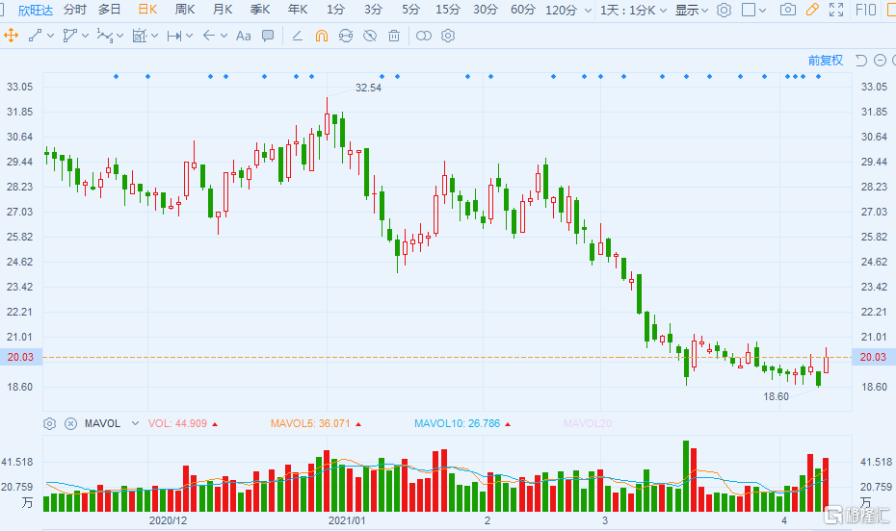Screen dimensions: 896x531
Task: Expand range measure tool dropdown arrow
Action: [x=189, y=36]
